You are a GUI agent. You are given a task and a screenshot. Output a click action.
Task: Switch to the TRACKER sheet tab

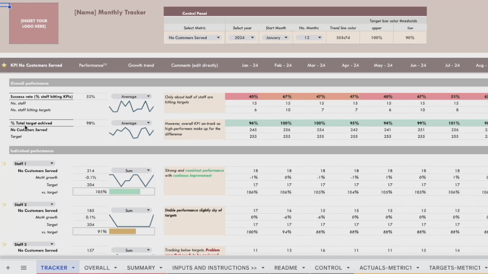click(x=54, y=268)
